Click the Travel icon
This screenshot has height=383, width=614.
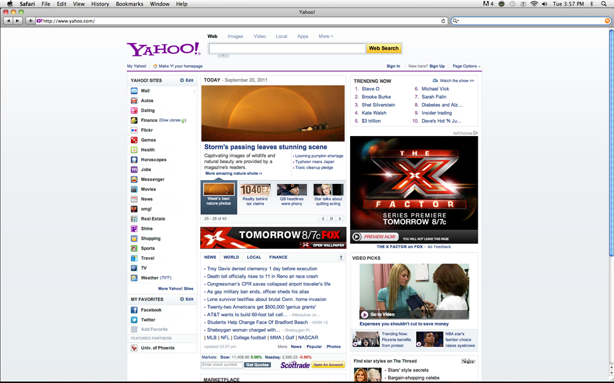[134, 258]
